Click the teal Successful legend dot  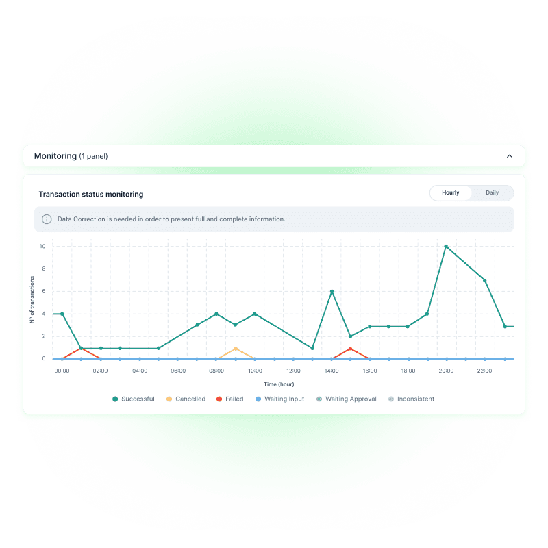pyautogui.click(x=116, y=399)
